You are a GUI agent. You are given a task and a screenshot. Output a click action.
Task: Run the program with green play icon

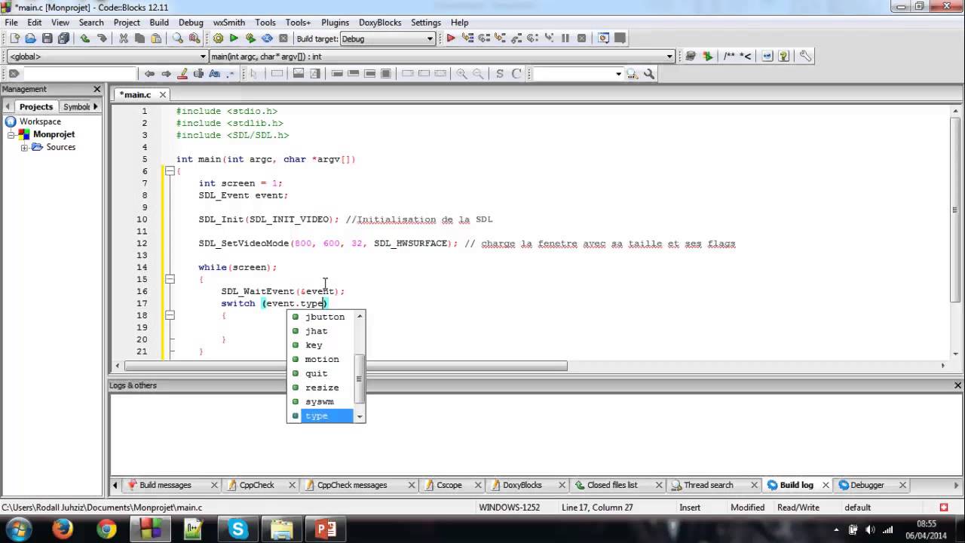(x=234, y=38)
